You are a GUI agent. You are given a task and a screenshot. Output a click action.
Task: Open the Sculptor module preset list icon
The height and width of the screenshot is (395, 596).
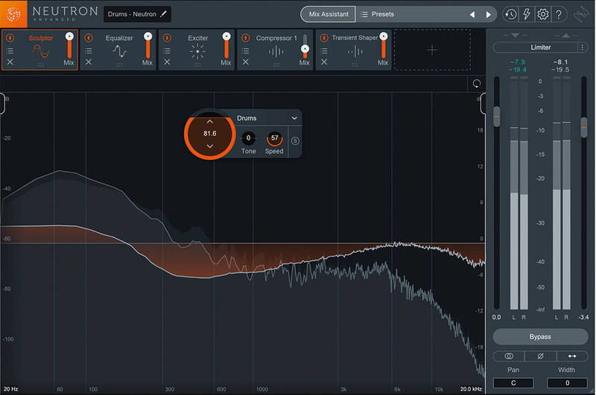pos(10,51)
